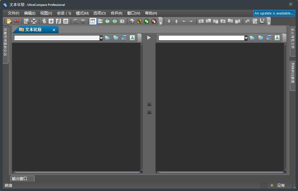Viewport: 298px width, 191px height.
Task: Click the asterisk square toolbar icon
Action: coord(51,21)
